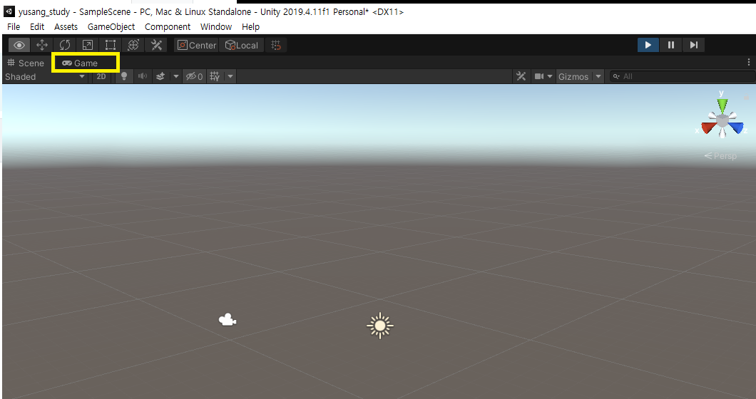Toggle scene lighting bulb
The height and width of the screenshot is (399, 756).
(x=124, y=77)
